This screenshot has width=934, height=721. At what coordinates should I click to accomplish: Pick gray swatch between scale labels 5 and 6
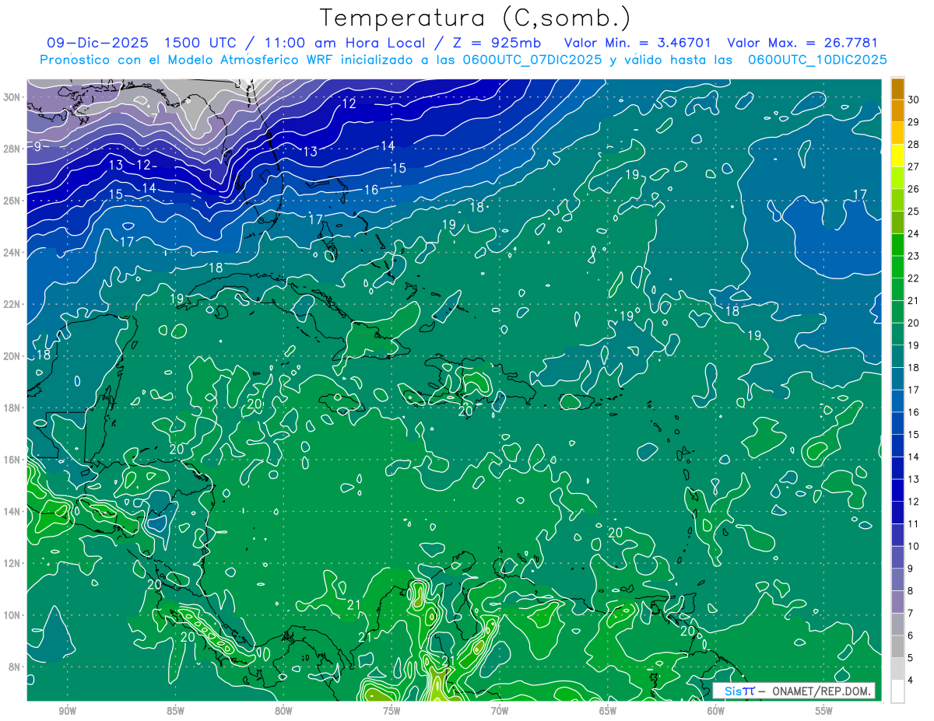pyautogui.click(x=898, y=646)
